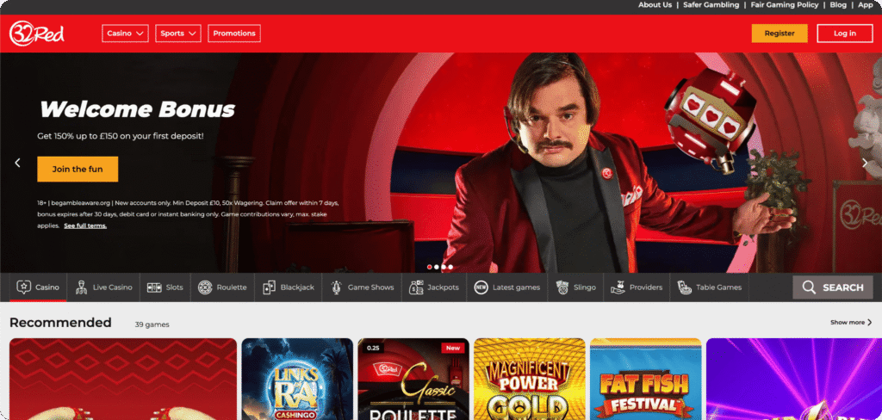The height and width of the screenshot is (420, 882).
Task: Click the Blackjack cards icon
Action: tap(269, 287)
